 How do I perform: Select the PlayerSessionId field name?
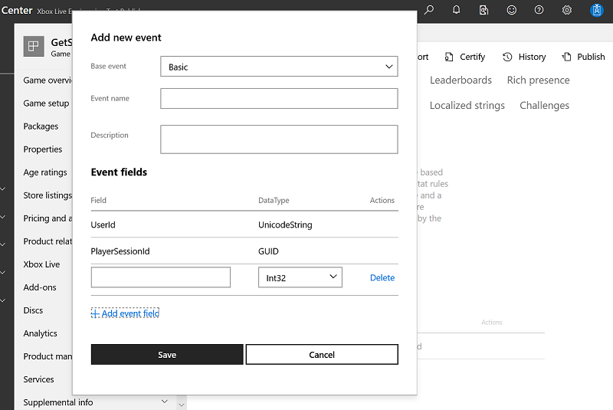click(120, 251)
